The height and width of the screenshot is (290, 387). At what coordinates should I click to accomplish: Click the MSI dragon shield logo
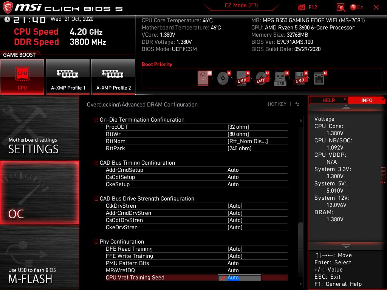pos(8,8)
